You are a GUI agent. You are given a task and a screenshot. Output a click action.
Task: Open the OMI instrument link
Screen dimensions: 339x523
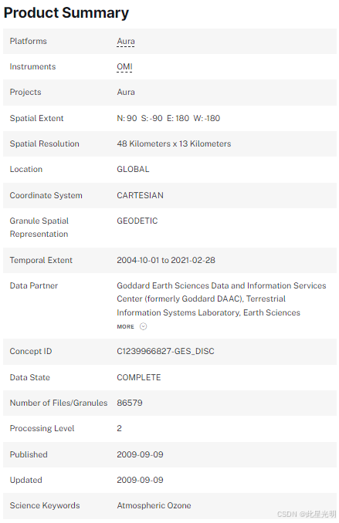pyautogui.click(x=124, y=66)
